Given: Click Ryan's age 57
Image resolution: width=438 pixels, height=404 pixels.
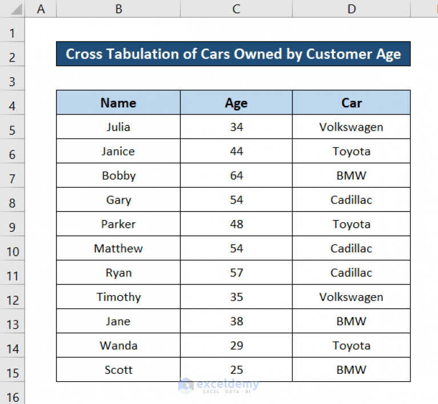Looking at the screenshot, I should (x=236, y=273).
